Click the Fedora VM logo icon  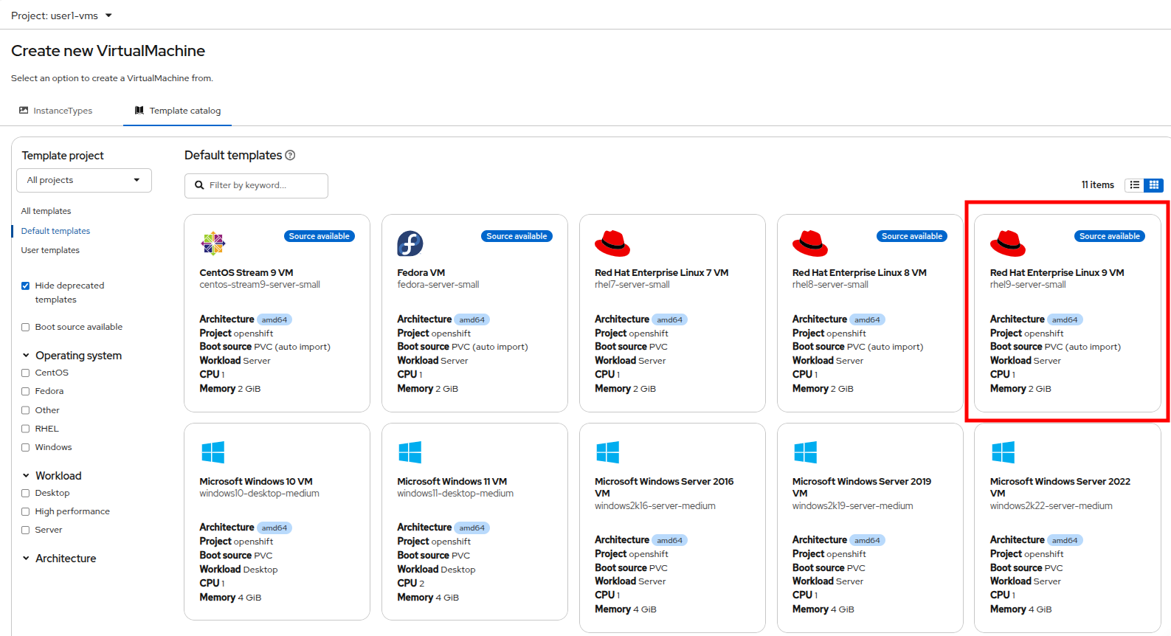(410, 243)
